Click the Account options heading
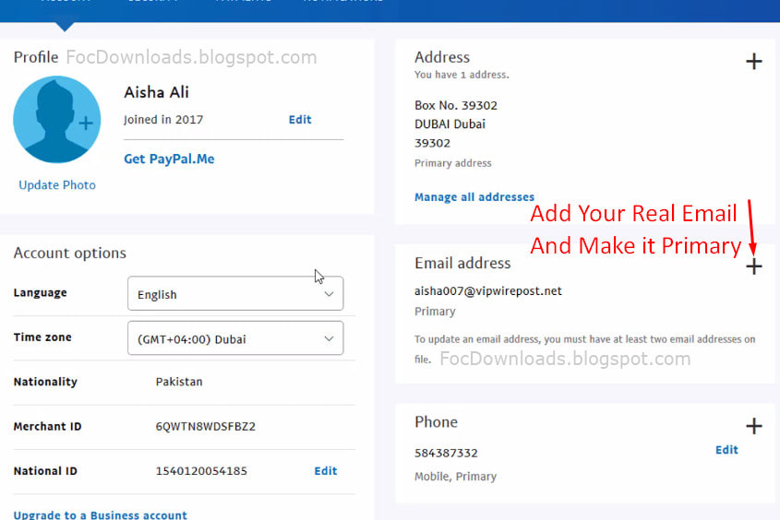 69,253
